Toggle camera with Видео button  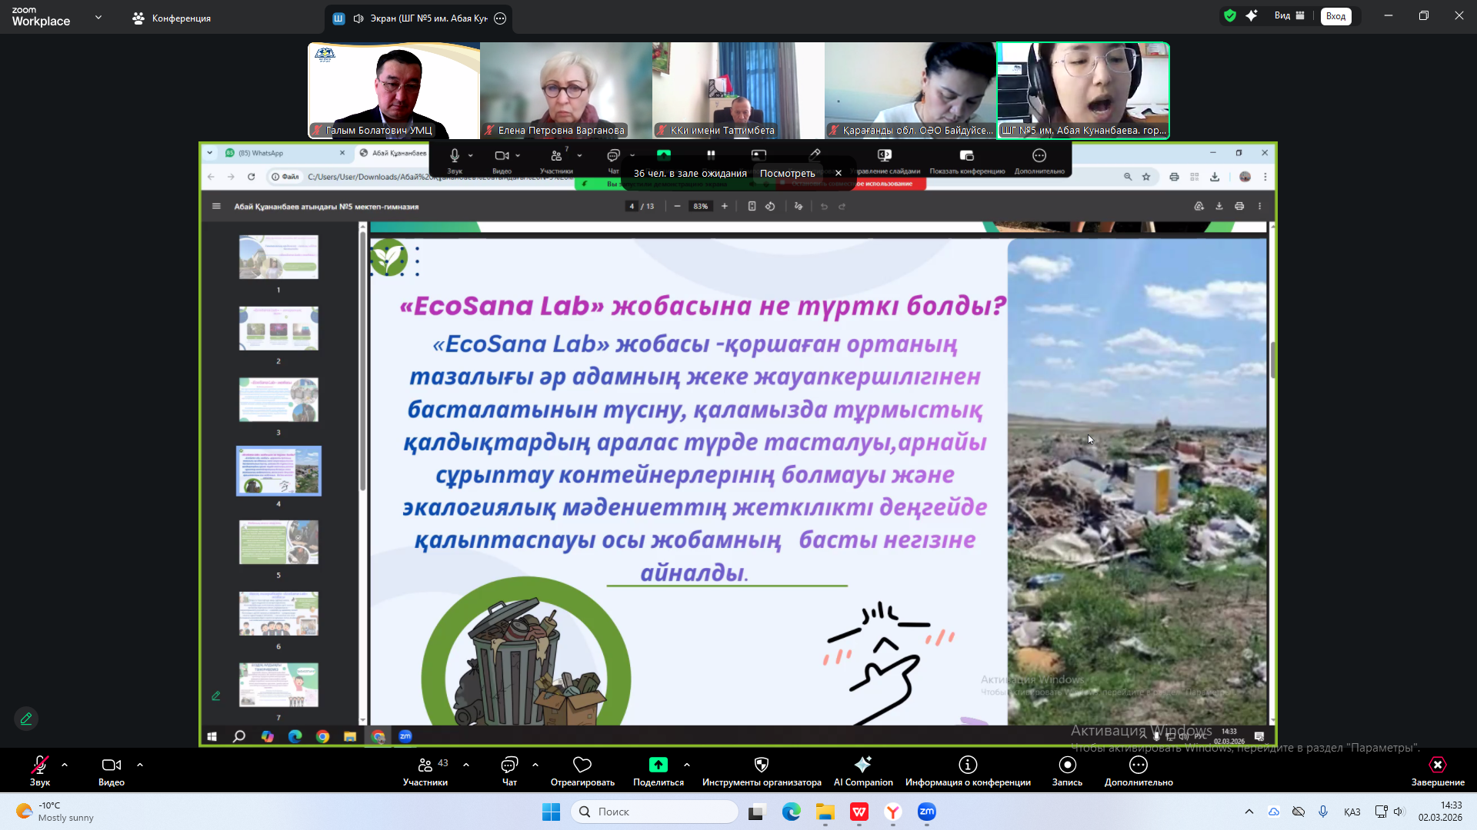pos(111,765)
